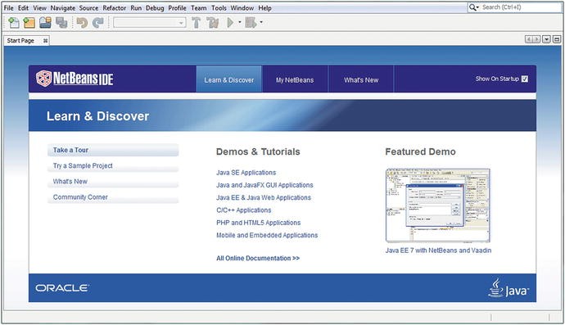The width and height of the screenshot is (565, 325).
Task: Open the Team menu
Action: pyautogui.click(x=198, y=8)
